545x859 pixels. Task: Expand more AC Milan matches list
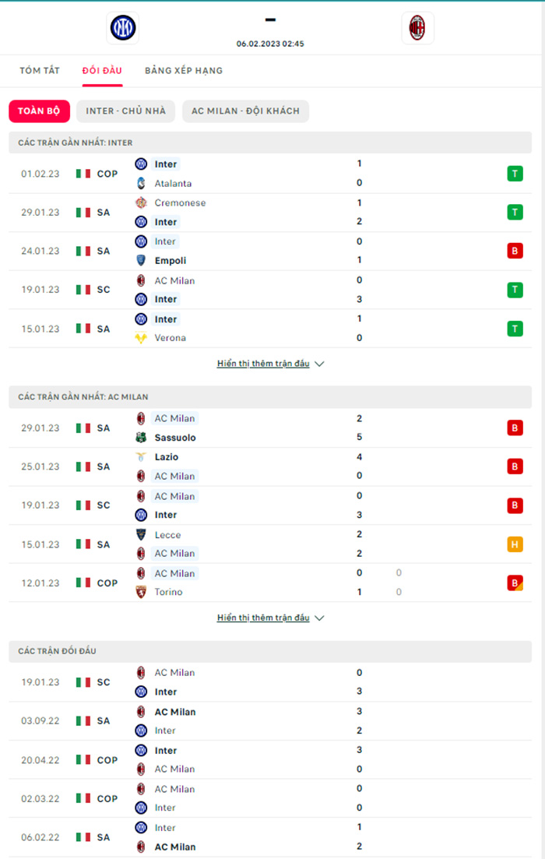[x=263, y=618]
